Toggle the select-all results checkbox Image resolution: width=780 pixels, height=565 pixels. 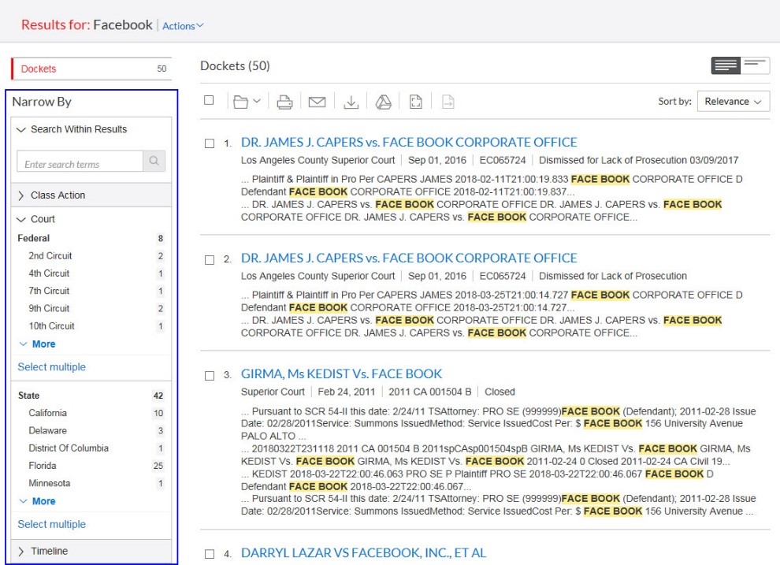tap(209, 100)
